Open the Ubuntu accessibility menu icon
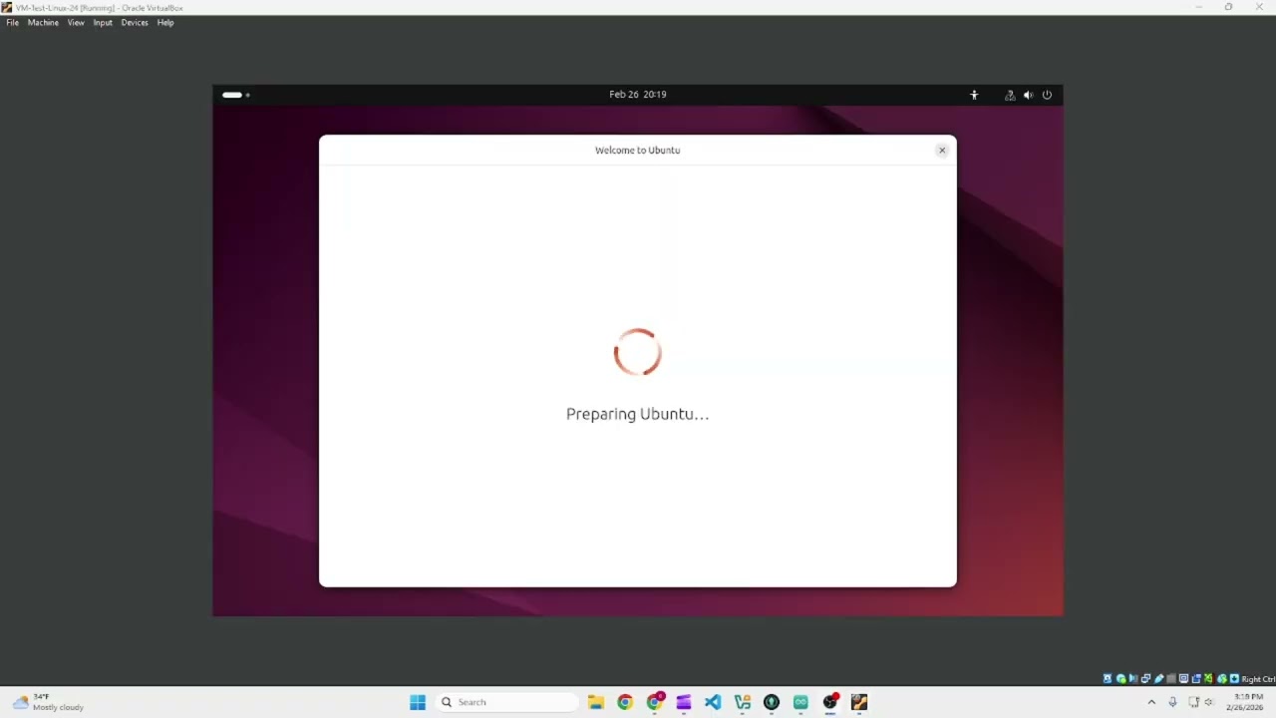Image resolution: width=1276 pixels, height=718 pixels. tap(974, 95)
